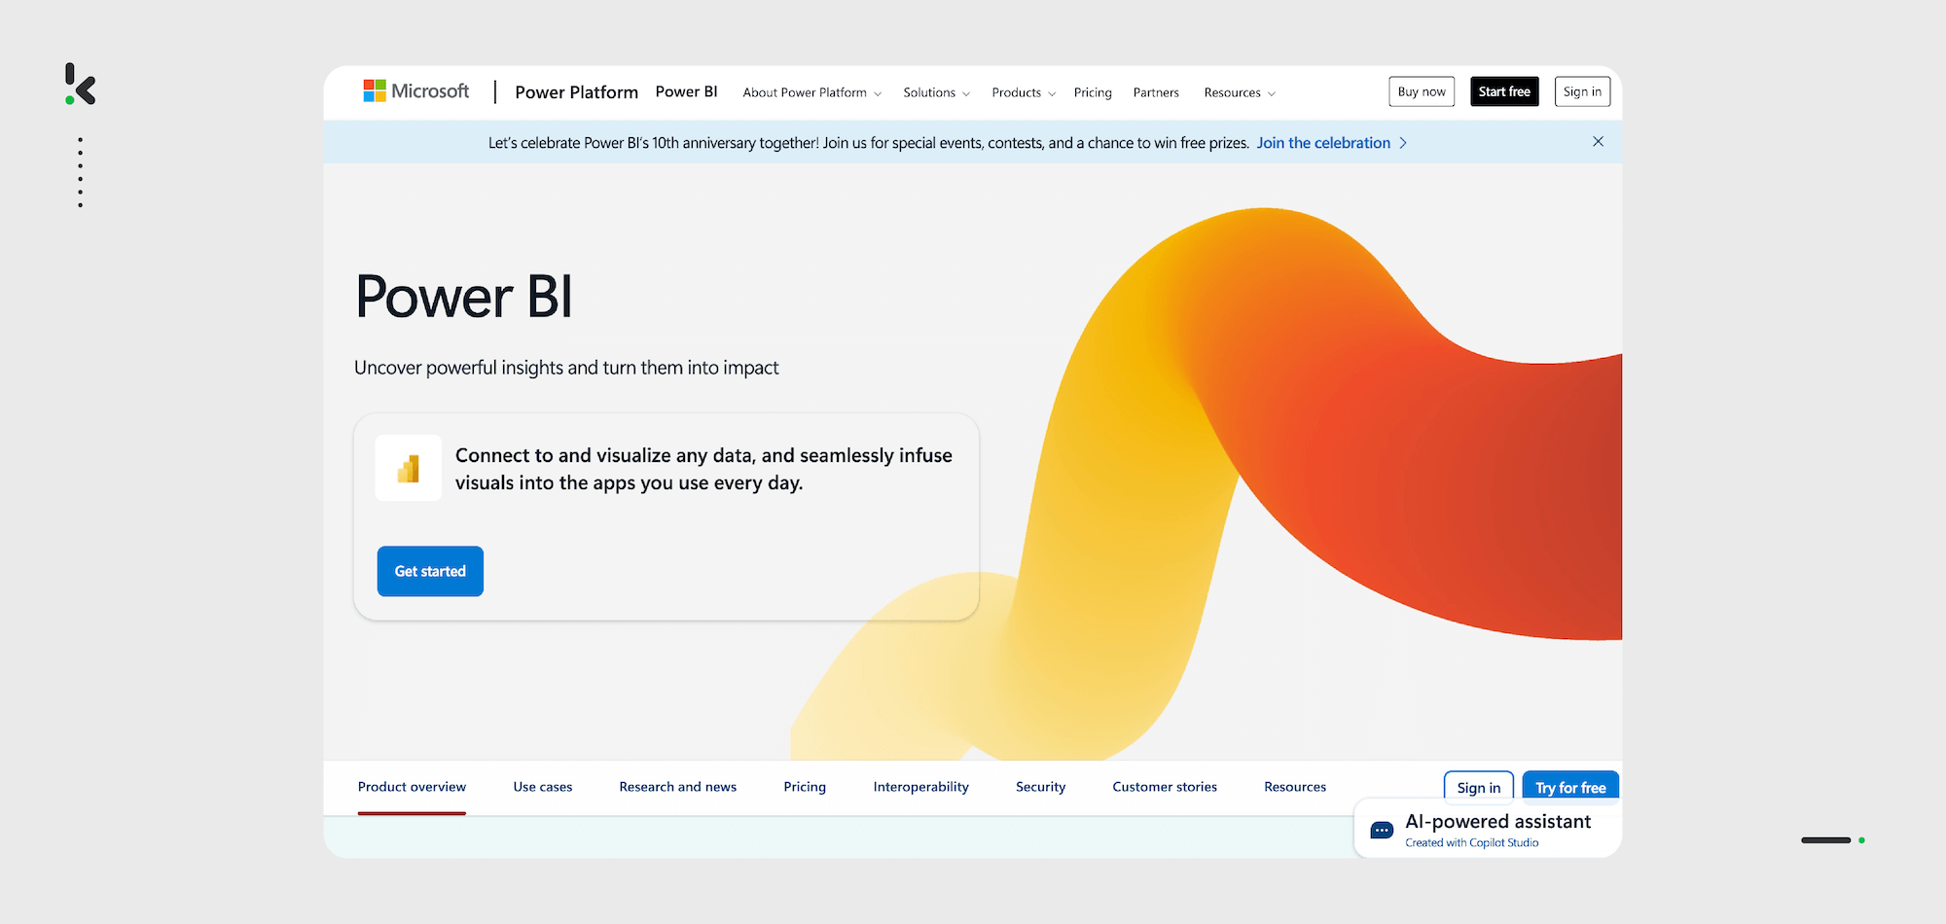Click Sign in in the bottom bar
The image size is (1946, 924).
(1479, 787)
